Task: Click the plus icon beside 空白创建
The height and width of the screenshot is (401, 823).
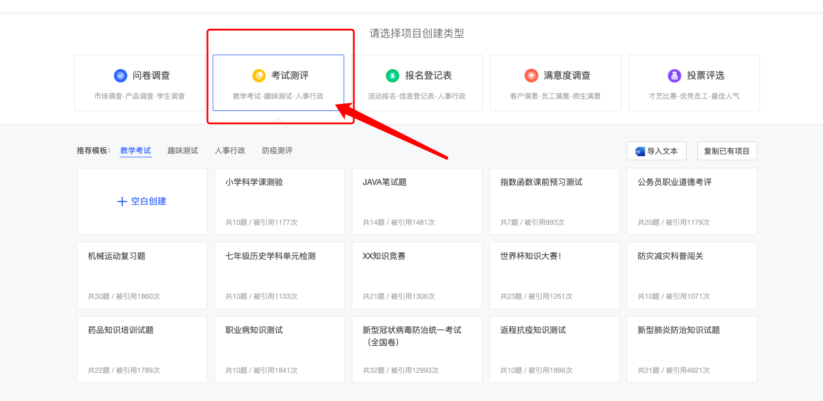Action: click(122, 201)
